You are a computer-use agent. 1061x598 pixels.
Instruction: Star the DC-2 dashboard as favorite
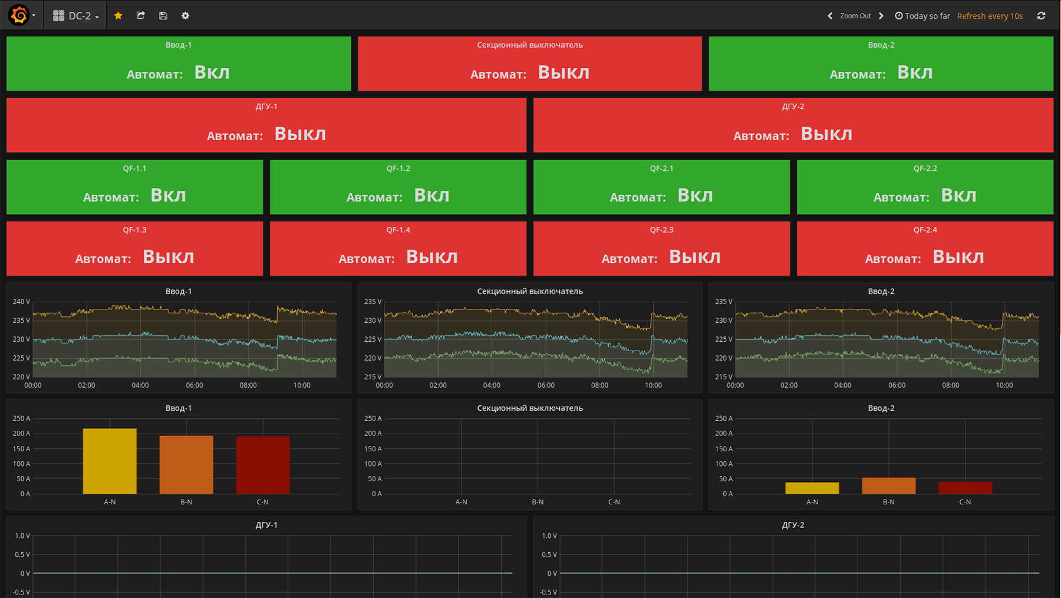[x=118, y=16]
